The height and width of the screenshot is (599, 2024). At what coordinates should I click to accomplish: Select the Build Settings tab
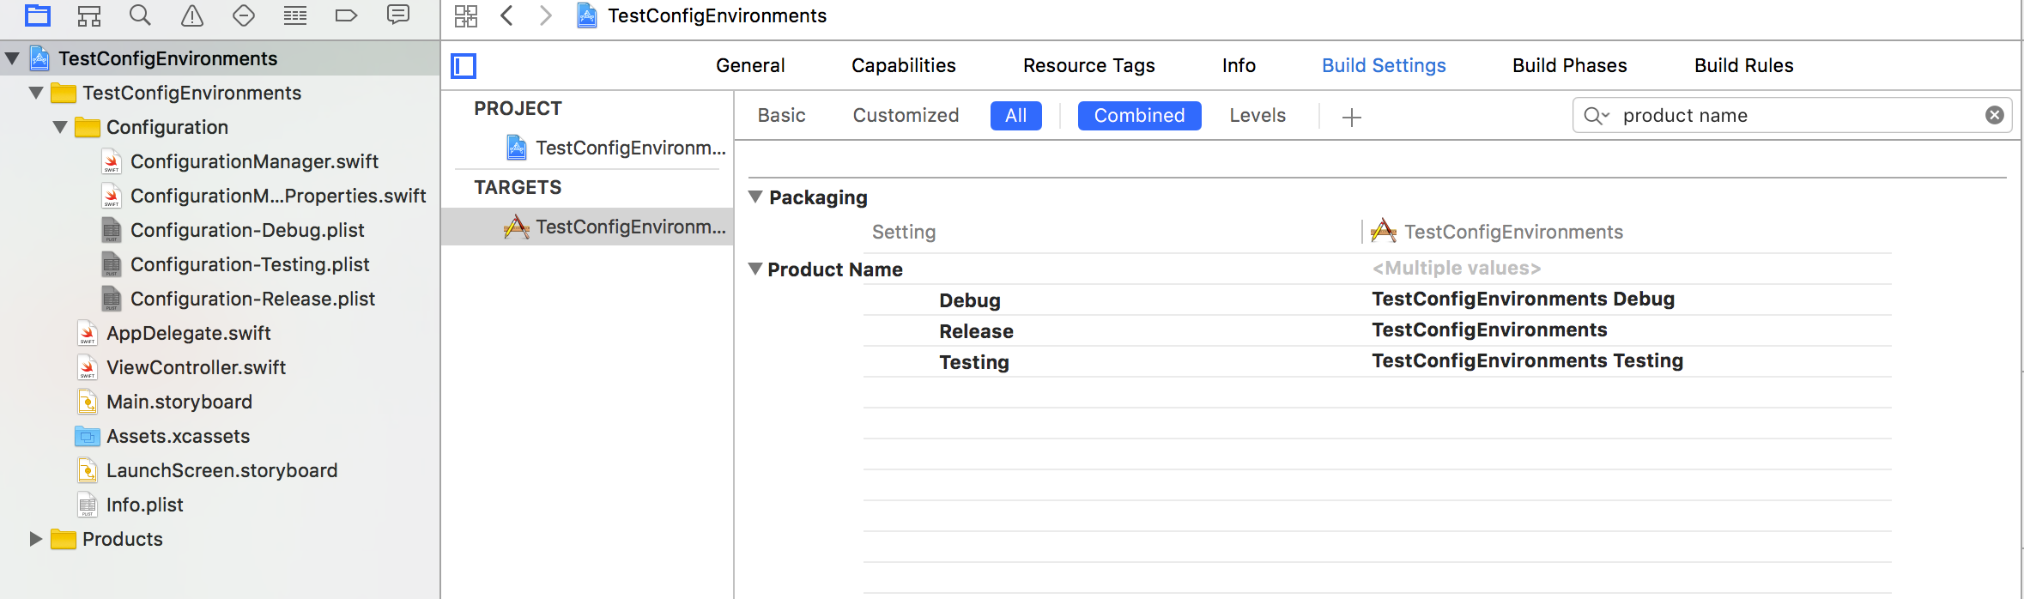(x=1384, y=65)
